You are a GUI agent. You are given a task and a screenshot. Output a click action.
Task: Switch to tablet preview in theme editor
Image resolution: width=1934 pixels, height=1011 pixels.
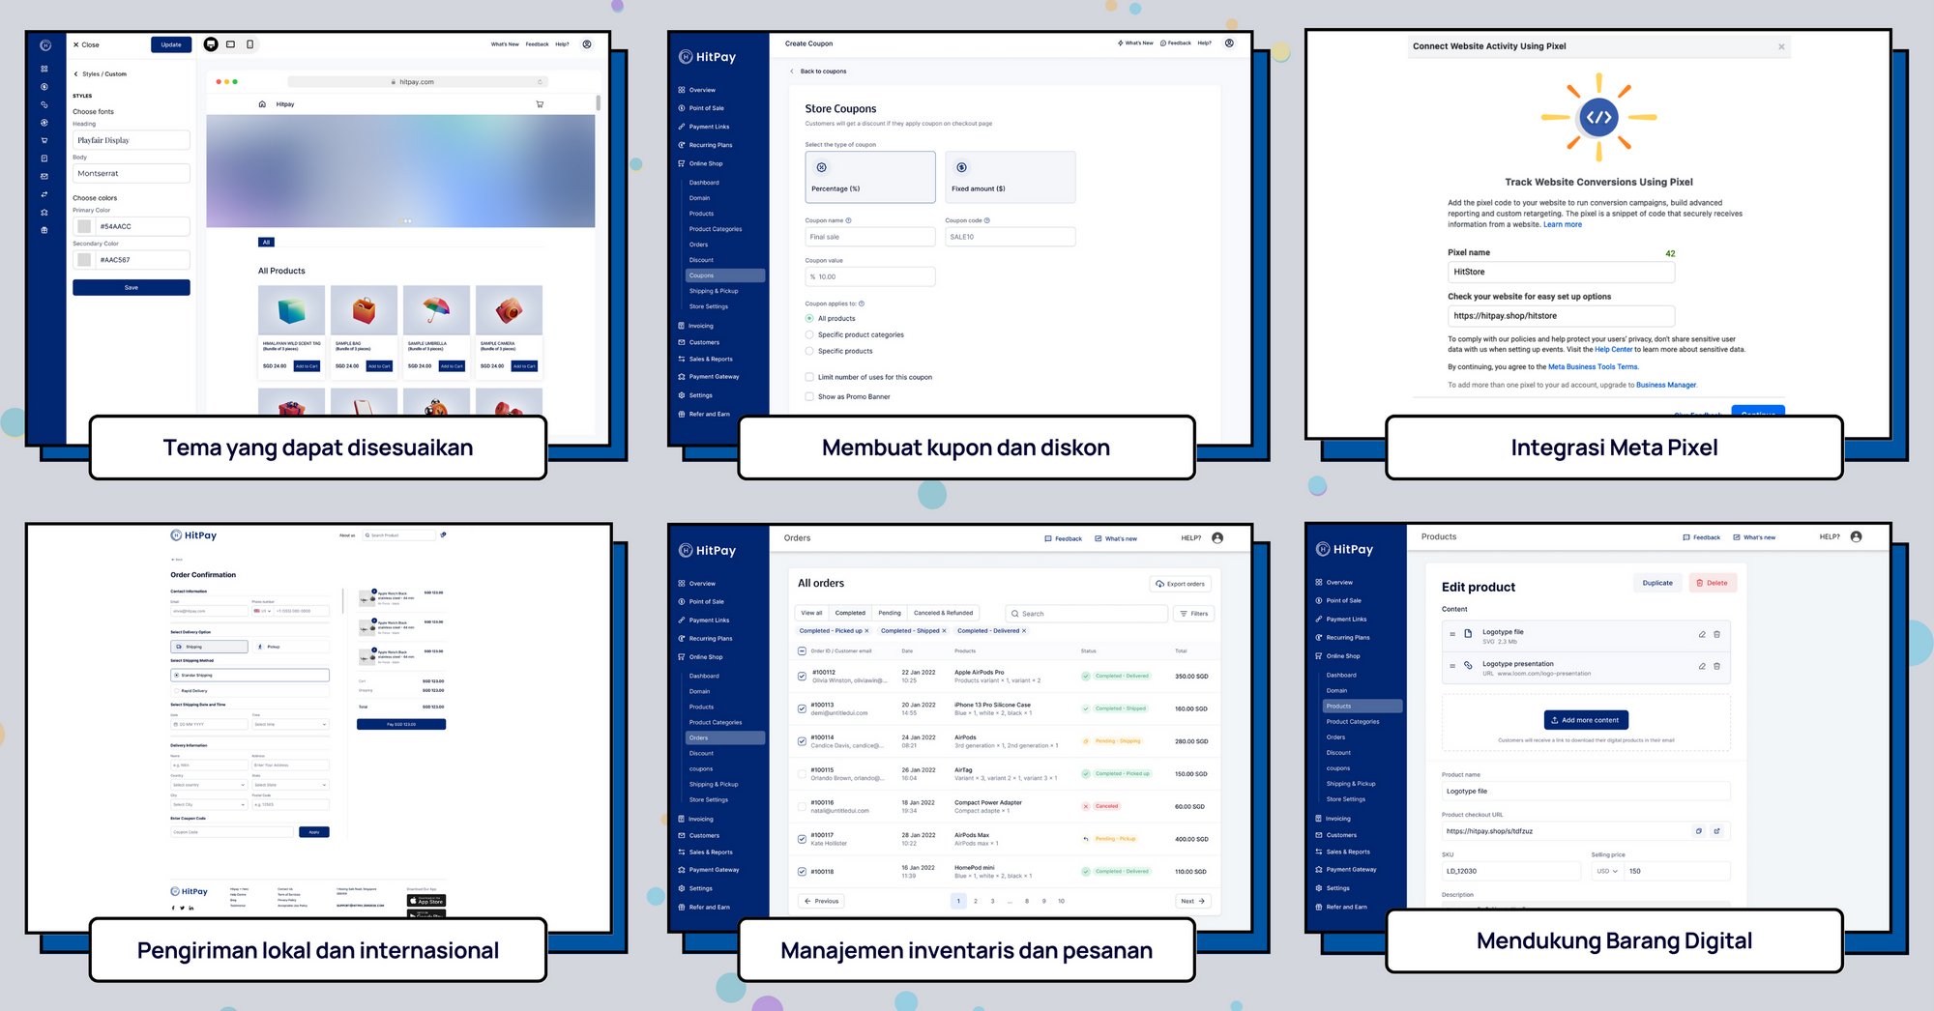[230, 44]
